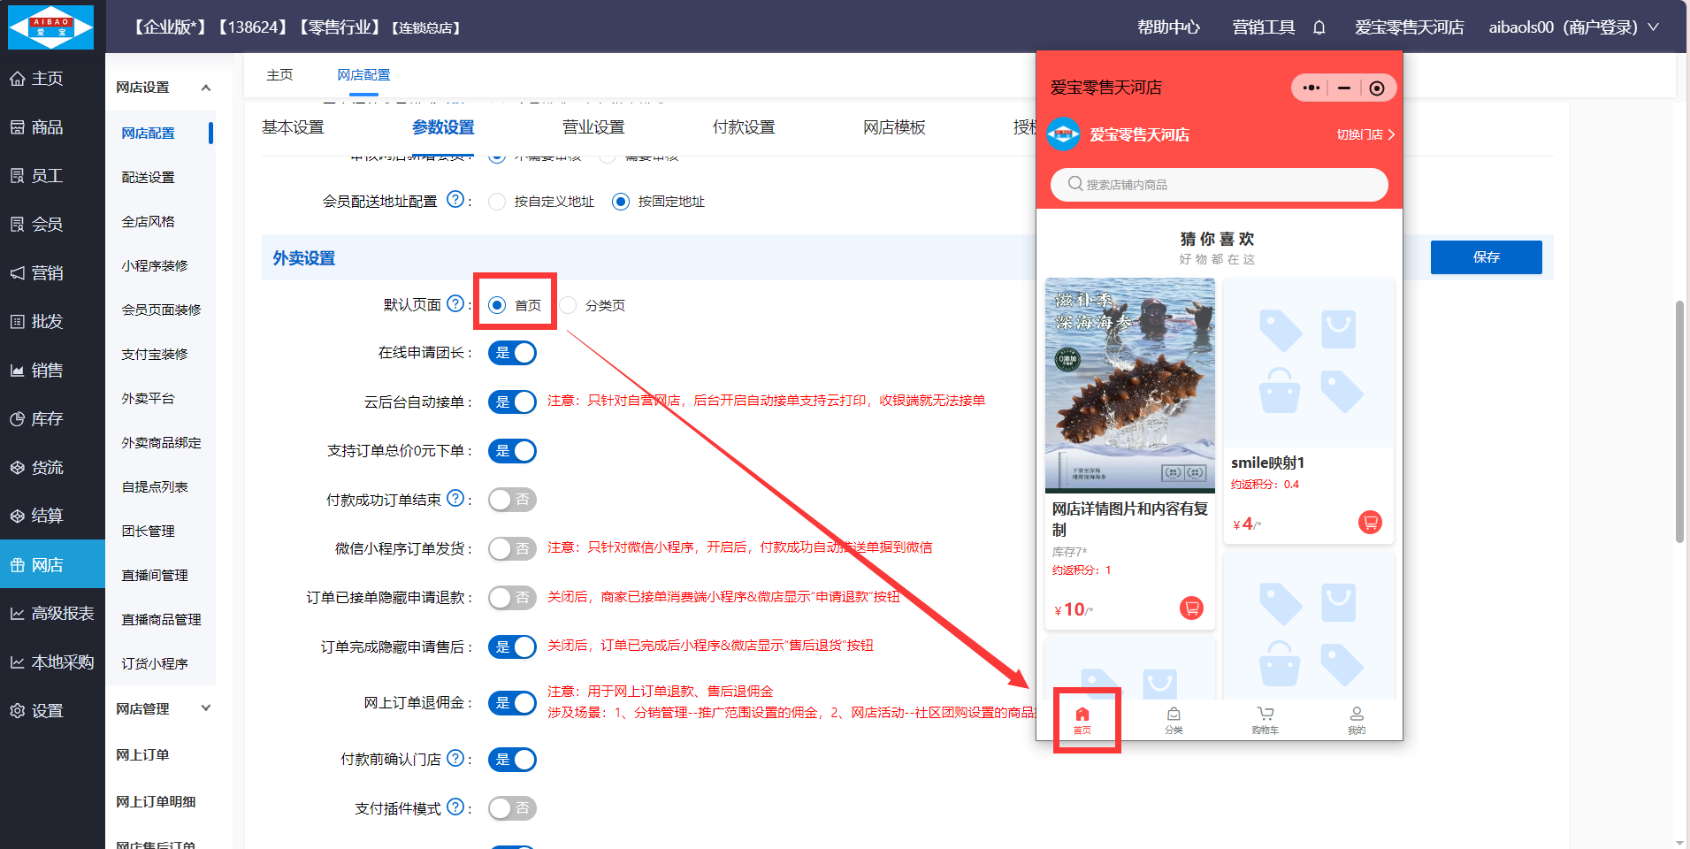
Task: Click the store avatar logo in preview
Action: click(1064, 134)
